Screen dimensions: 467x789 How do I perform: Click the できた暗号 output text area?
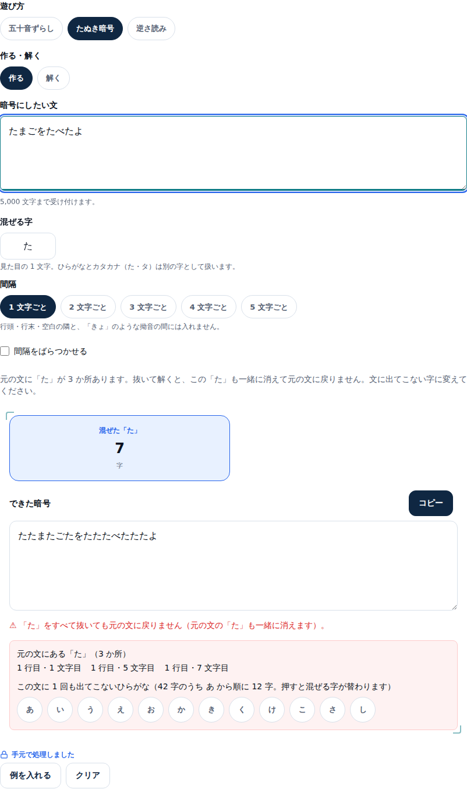coord(233,566)
